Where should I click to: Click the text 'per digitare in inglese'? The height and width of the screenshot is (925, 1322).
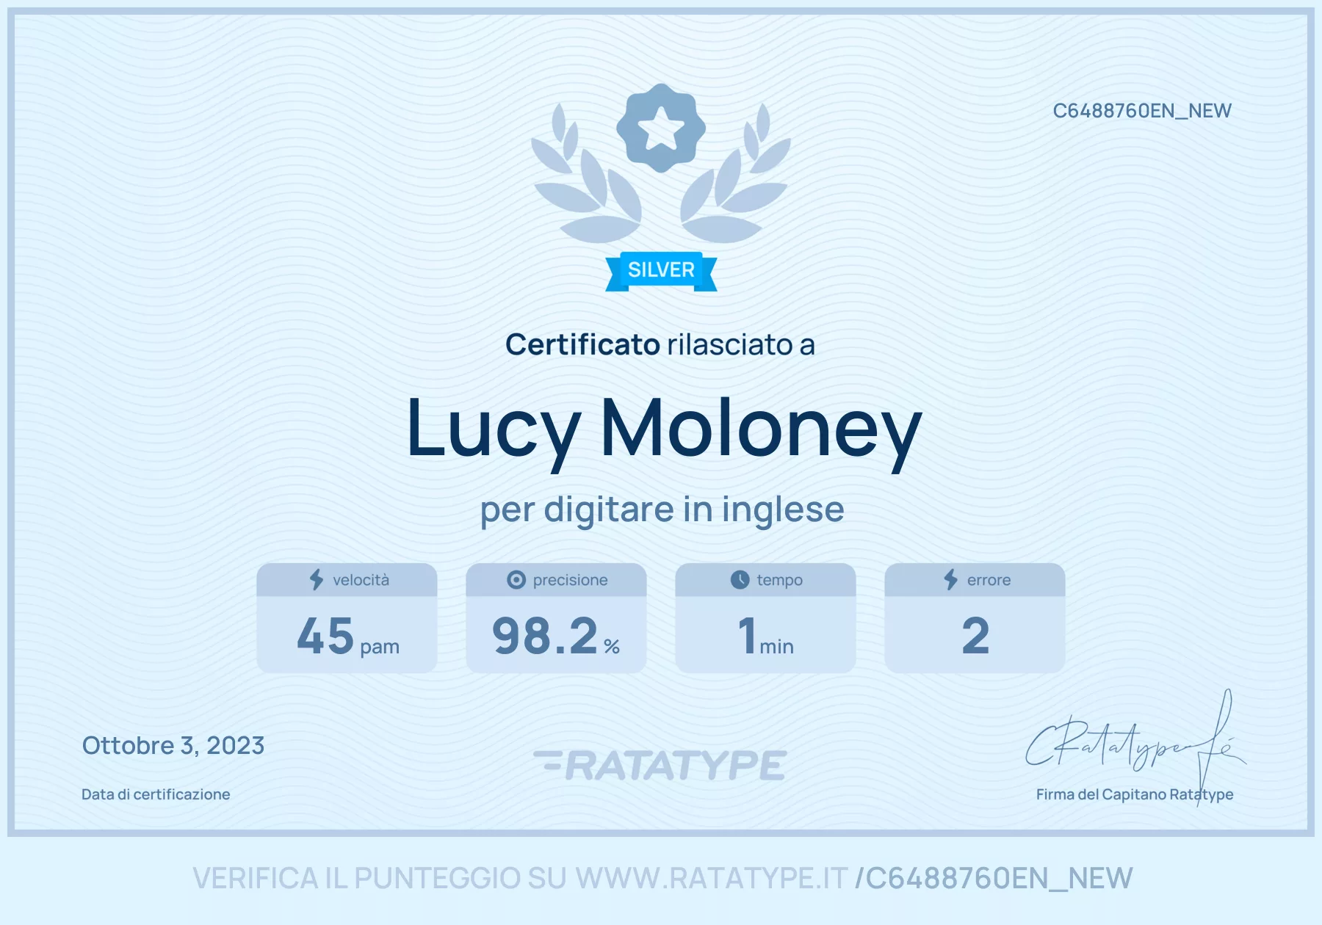tap(662, 510)
